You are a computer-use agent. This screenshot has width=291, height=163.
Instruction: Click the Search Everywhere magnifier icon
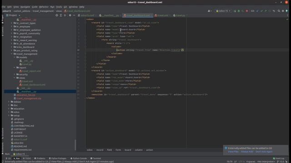279,11
